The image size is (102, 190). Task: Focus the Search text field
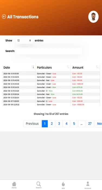(x=49, y=51)
